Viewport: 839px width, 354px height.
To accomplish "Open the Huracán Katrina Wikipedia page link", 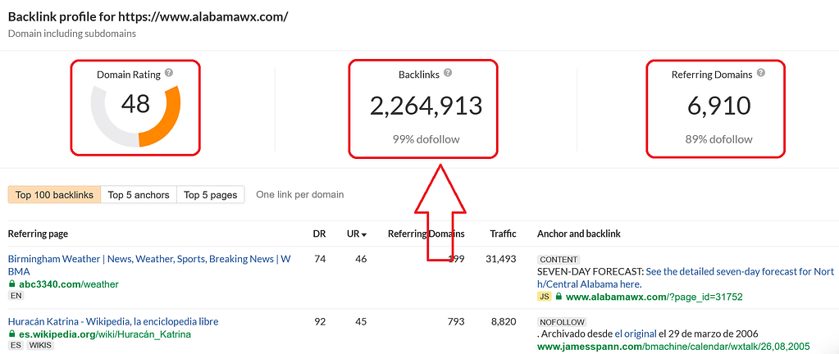I will pyautogui.click(x=113, y=321).
